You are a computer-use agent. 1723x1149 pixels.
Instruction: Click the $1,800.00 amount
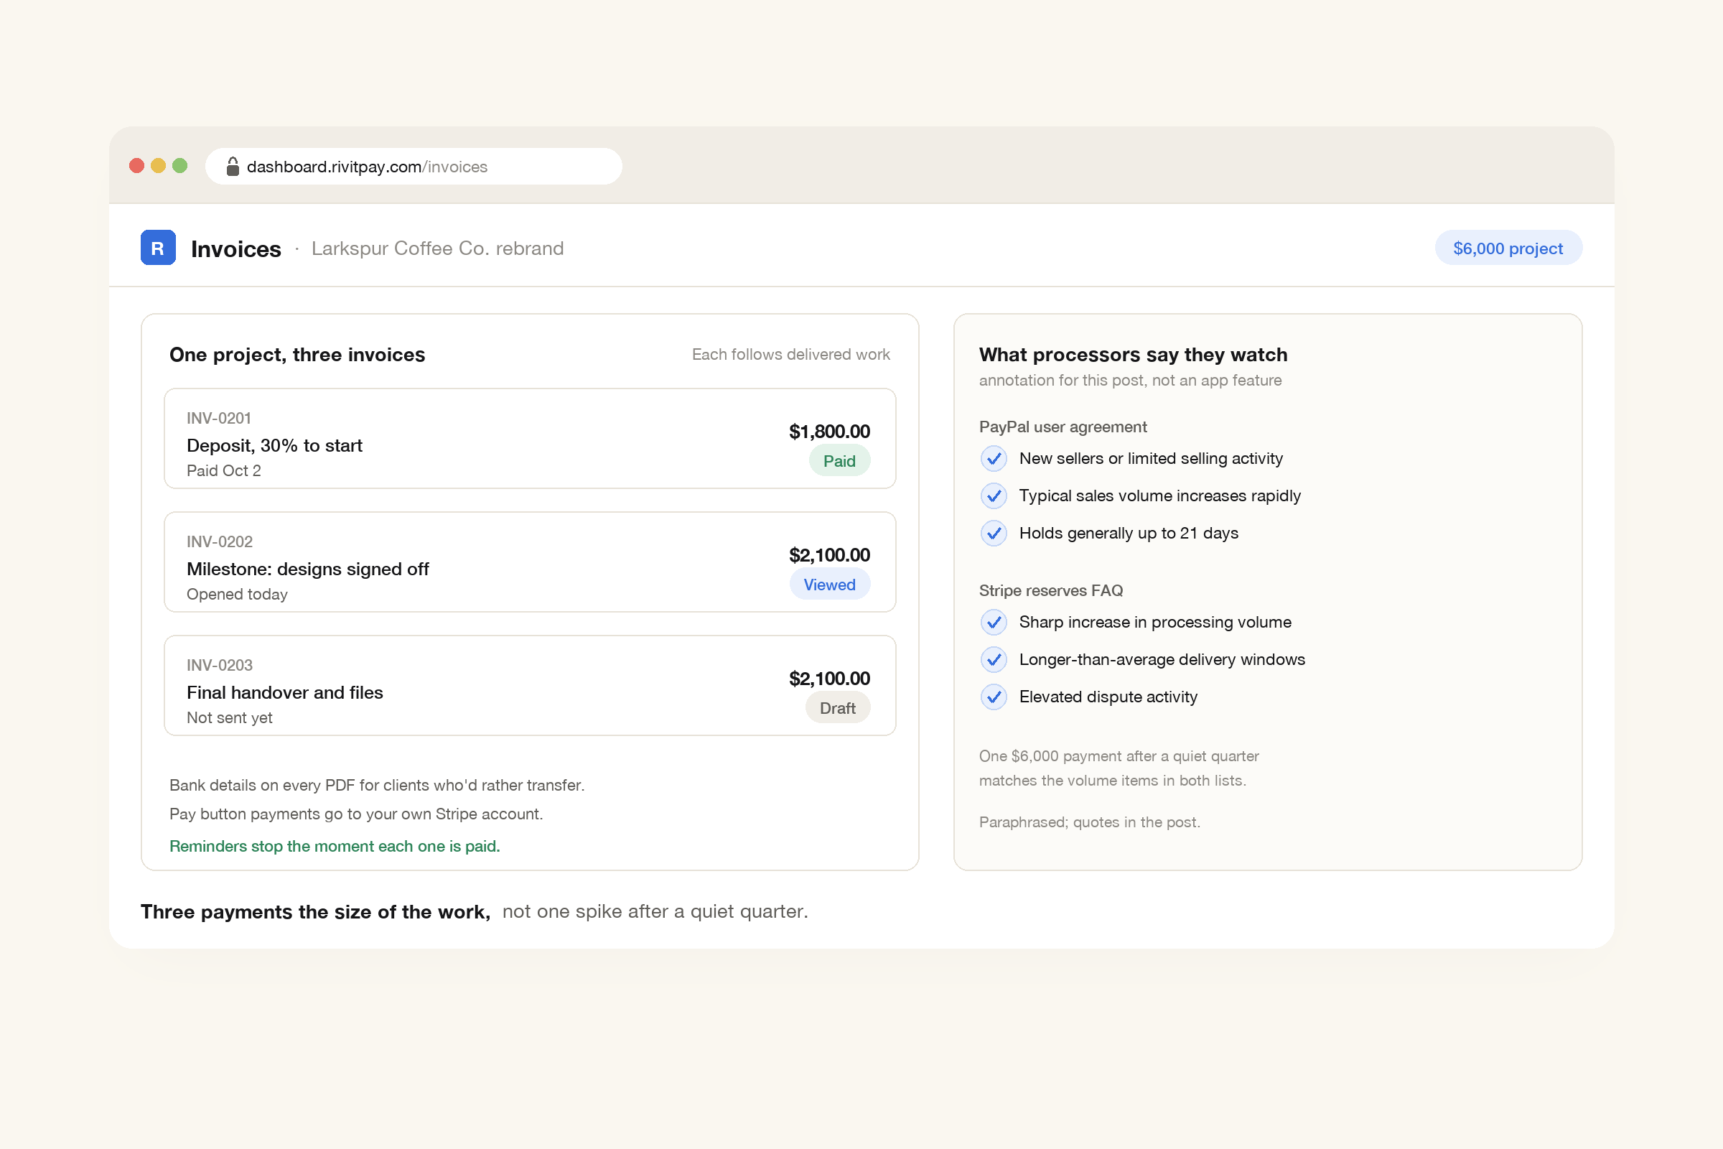(829, 431)
